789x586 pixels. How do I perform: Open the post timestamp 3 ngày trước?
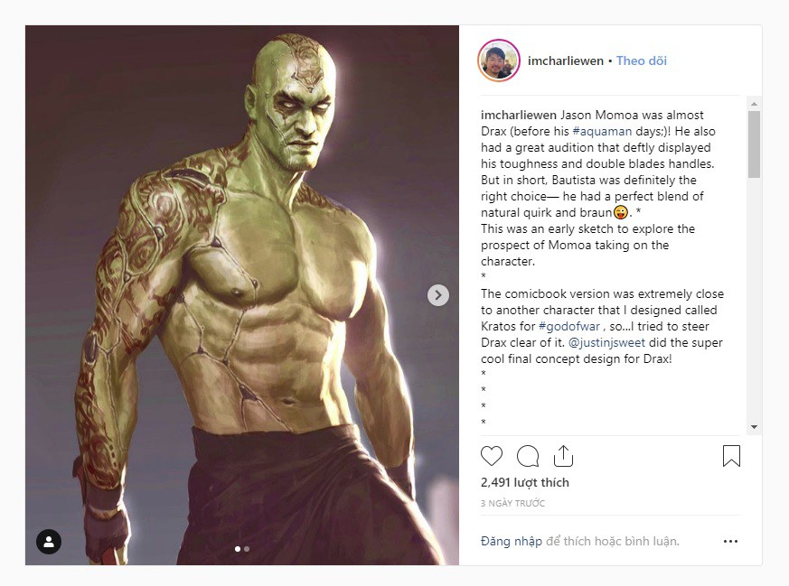(512, 503)
